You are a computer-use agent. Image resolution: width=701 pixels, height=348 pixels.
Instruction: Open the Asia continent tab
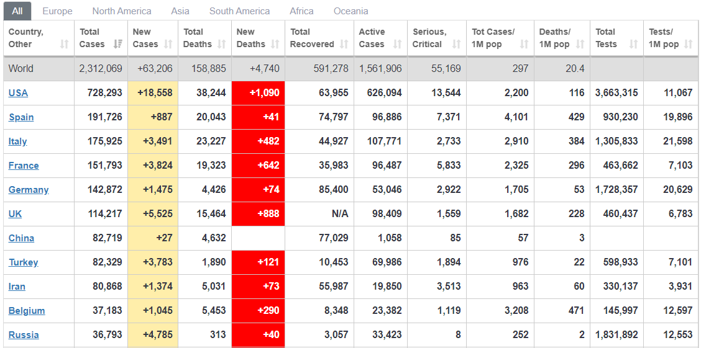tap(180, 11)
